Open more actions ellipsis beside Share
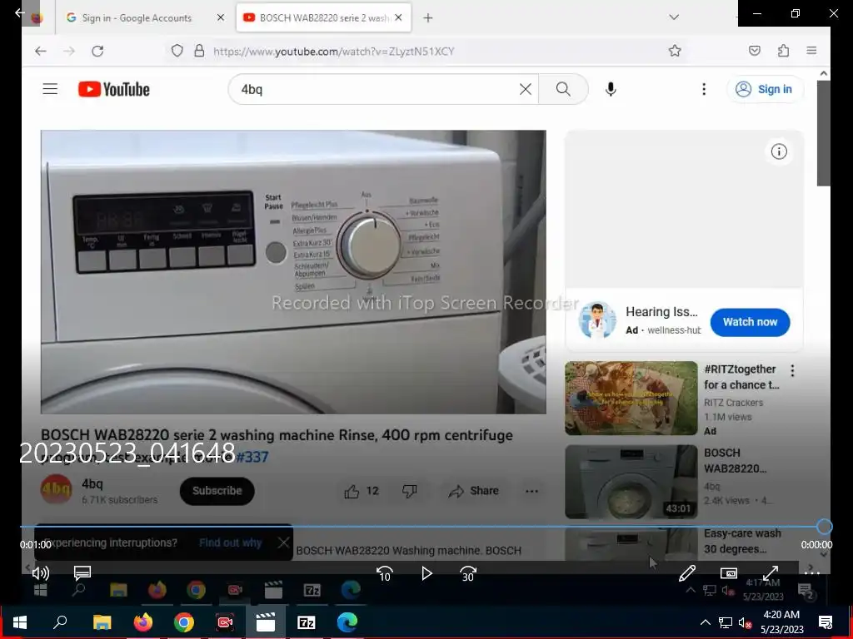 click(x=531, y=491)
